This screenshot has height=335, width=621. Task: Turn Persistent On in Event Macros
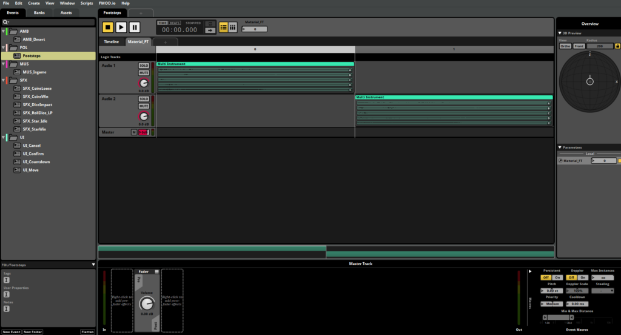click(x=556, y=277)
